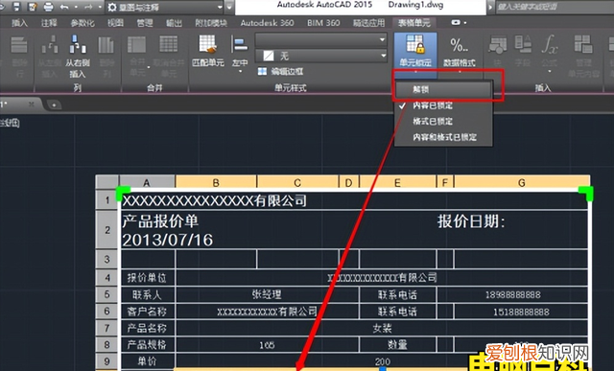614x371 pixels.
Task: Click the 无 background fill color swatch
Action: (x=269, y=56)
